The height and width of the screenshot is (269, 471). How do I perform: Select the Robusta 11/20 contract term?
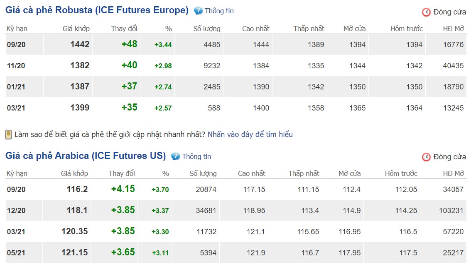[16, 66]
